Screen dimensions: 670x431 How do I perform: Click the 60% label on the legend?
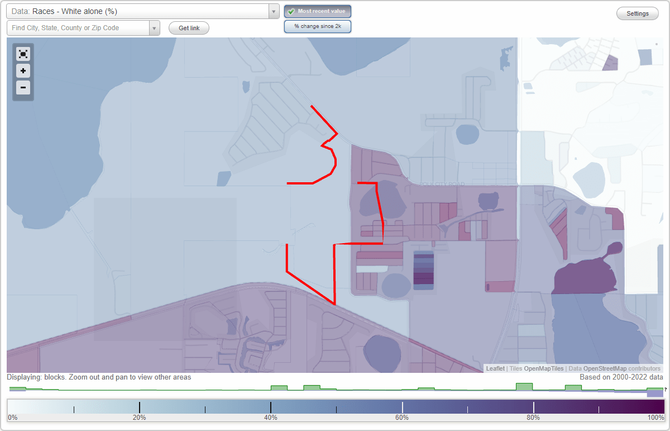tap(402, 417)
